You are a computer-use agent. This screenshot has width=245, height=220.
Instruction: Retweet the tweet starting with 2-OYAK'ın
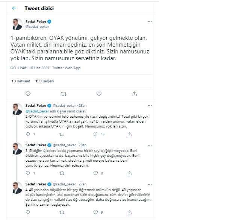62,134
